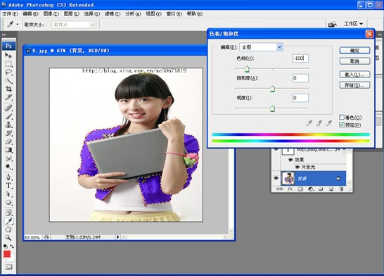Select the Horizontal Type tool
The width and height of the screenshot is (384, 276).
coord(8,186)
